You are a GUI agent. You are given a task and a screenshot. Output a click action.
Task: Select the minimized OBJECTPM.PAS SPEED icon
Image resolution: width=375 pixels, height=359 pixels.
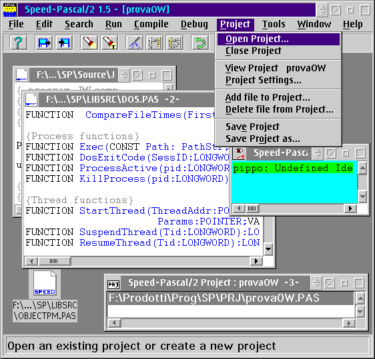(x=45, y=284)
